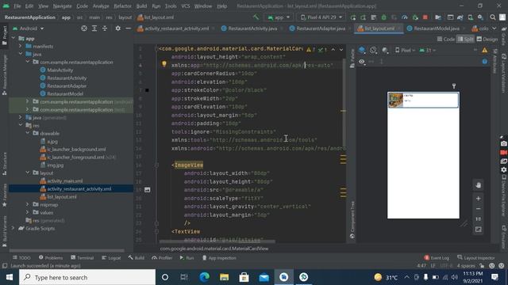The height and width of the screenshot is (285, 508).
Task: Open the API 31 version dropdown
Action: pyautogui.click(x=428, y=50)
